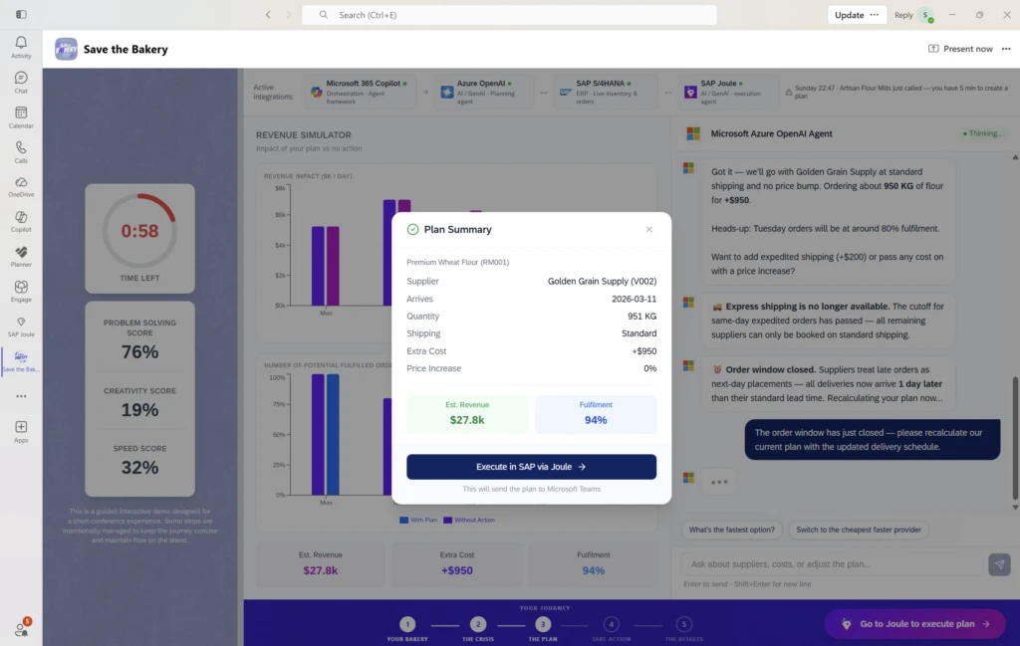
Task: Click the Fulfilment 94% tile in the dialog
Action: pos(596,413)
